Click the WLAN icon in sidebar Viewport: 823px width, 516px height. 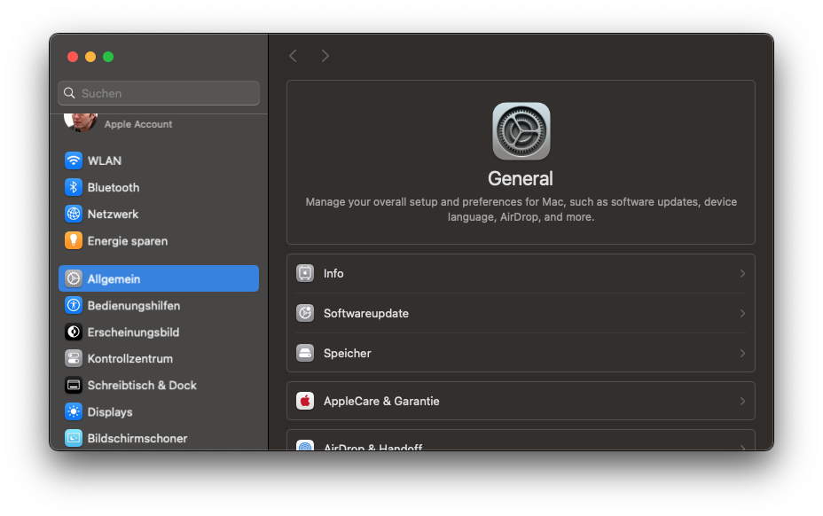point(74,160)
